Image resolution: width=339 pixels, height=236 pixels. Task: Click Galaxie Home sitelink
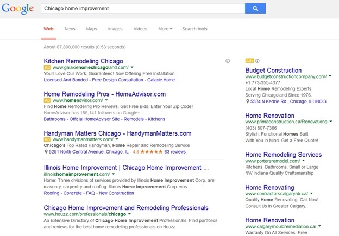(161, 80)
